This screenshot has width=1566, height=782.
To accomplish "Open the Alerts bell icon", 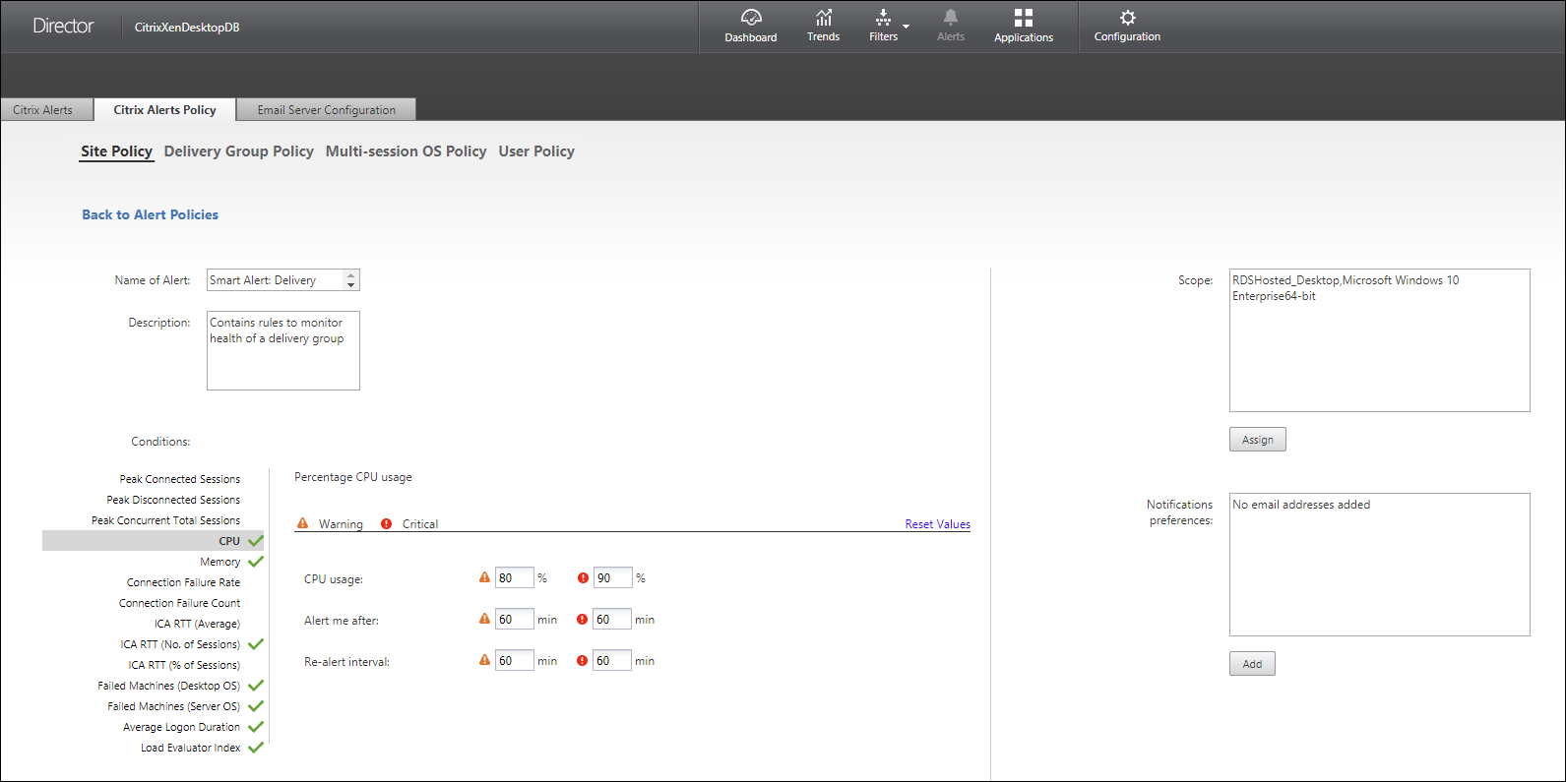I will [950, 18].
